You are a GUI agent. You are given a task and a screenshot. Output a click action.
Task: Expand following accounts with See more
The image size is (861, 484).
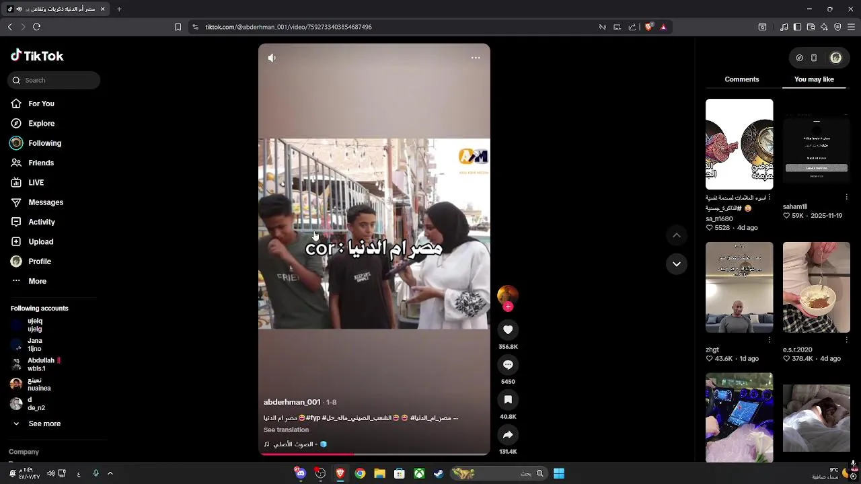[x=44, y=424]
